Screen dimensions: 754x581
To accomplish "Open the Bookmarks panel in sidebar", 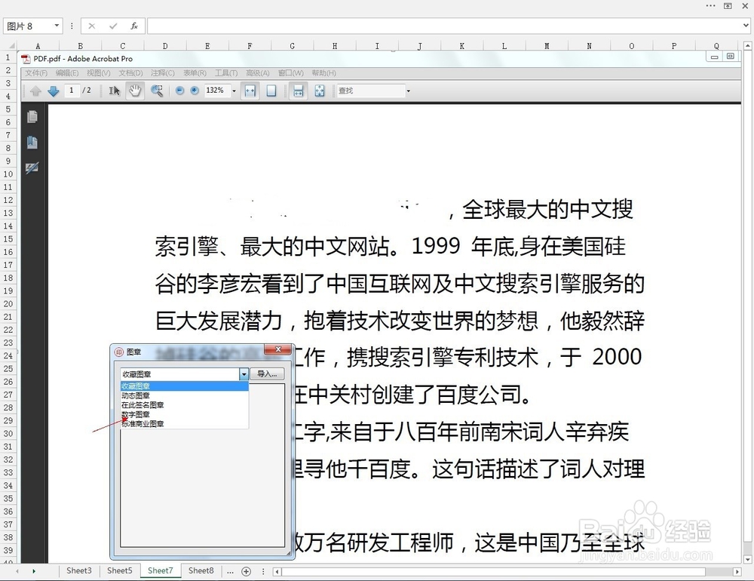I will pos(32,143).
